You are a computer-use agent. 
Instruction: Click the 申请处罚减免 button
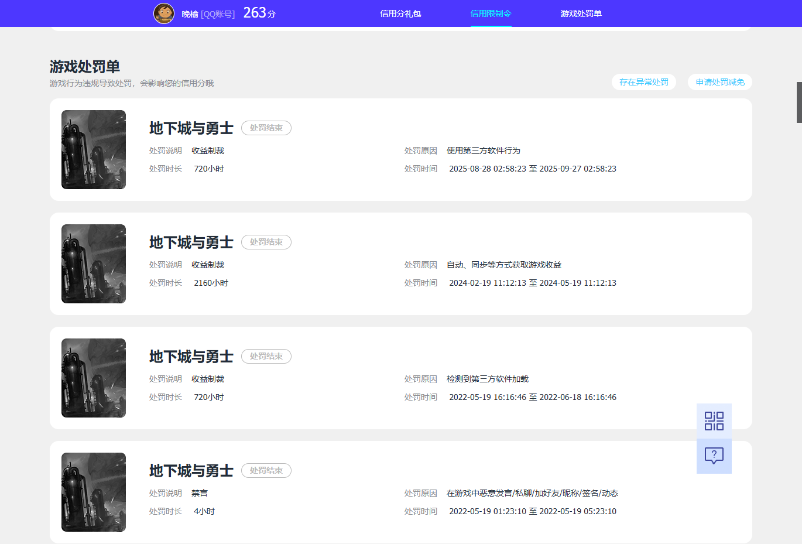[719, 82]
